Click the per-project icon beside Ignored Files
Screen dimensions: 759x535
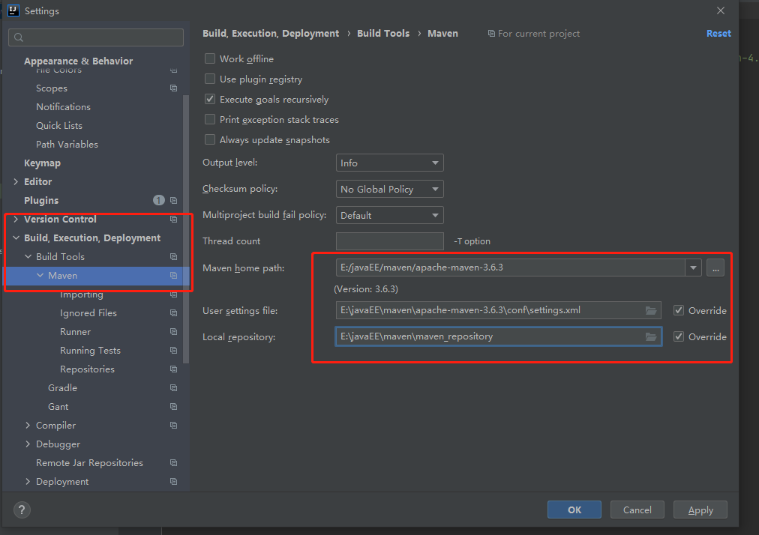pyautogui.click(x=173, y=313)
